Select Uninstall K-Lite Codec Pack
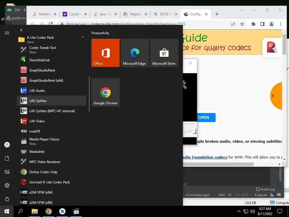This screenshot has height=217, width=289. (x=52, y=182)
